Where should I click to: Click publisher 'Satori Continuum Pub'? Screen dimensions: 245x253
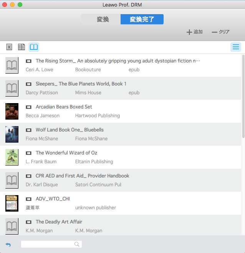pyautogui.click(x=98, y=185)
